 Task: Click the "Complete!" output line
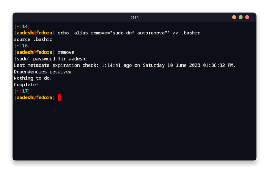(26, 85)
